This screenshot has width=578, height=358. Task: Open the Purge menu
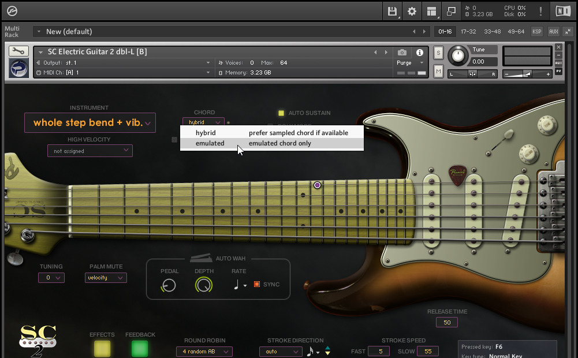point(411,63)
